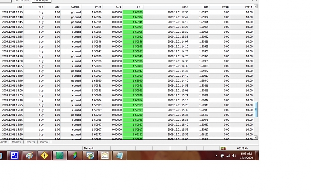Image resolution: width=311 pixels, height=195 pixels.
Task: Sort by the T / P column header
Action: [139, 7]
